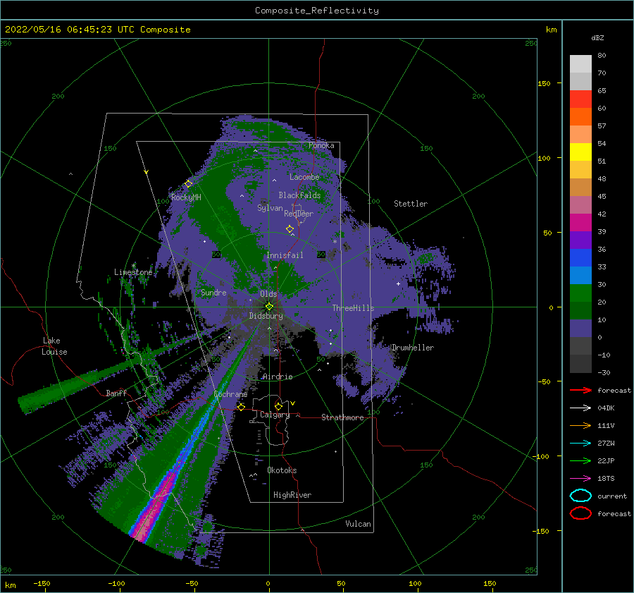Click the Lacombe city label
The width and height of the screenshot is (634, 593).
click(304, 177)
